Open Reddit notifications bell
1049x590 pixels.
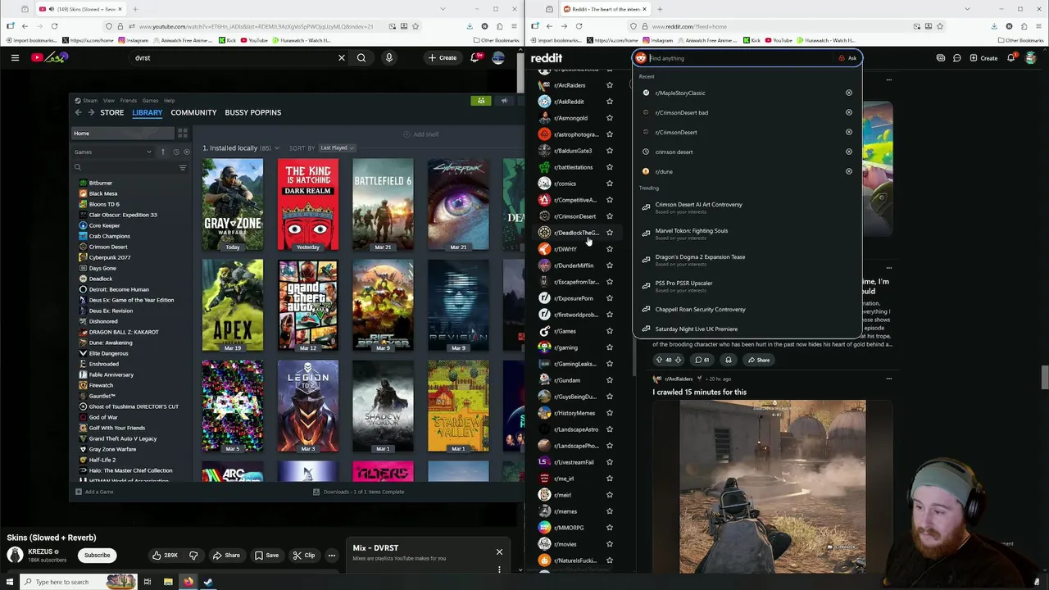(1011, 58)
